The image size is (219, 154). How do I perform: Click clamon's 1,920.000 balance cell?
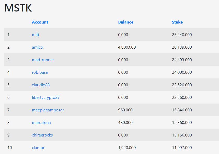click(127, 148)
